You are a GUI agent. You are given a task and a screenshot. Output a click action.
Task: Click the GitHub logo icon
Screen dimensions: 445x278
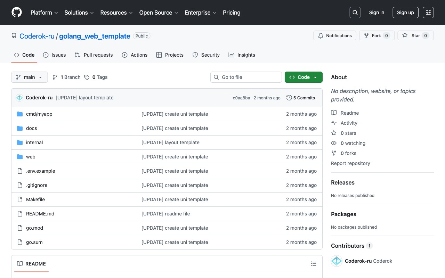pyautogui.click(x=17, y=13)
